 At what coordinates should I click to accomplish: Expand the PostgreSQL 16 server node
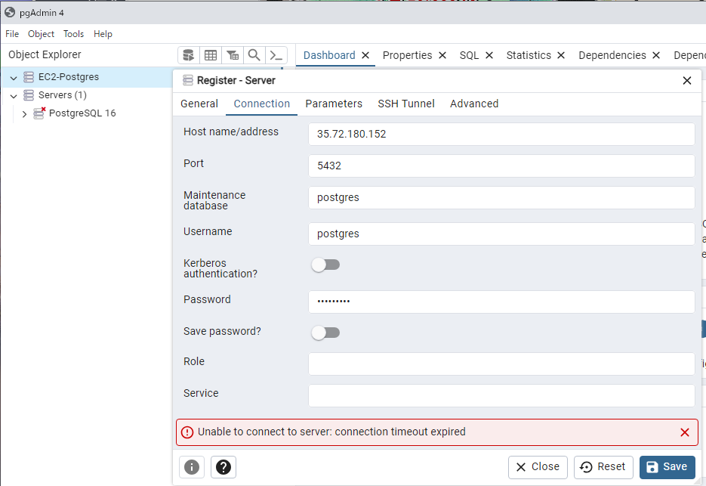click(x=24, y=114)
